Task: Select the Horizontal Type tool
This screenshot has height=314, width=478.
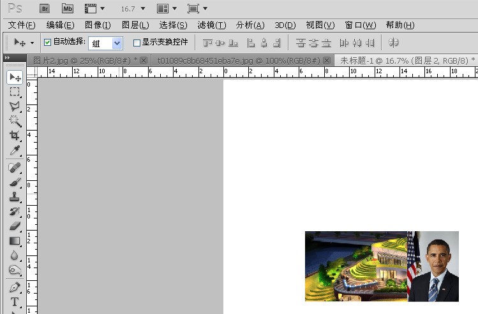Action: [15, 301]
